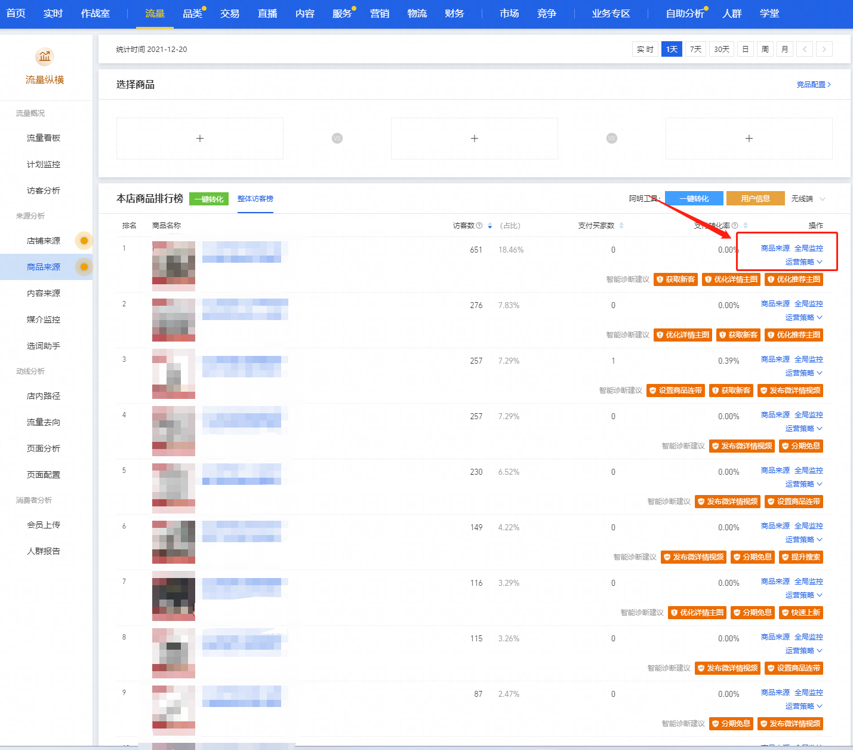
Task: Open 店铺来源 in the sidebar
Action: tap(44, 241)
